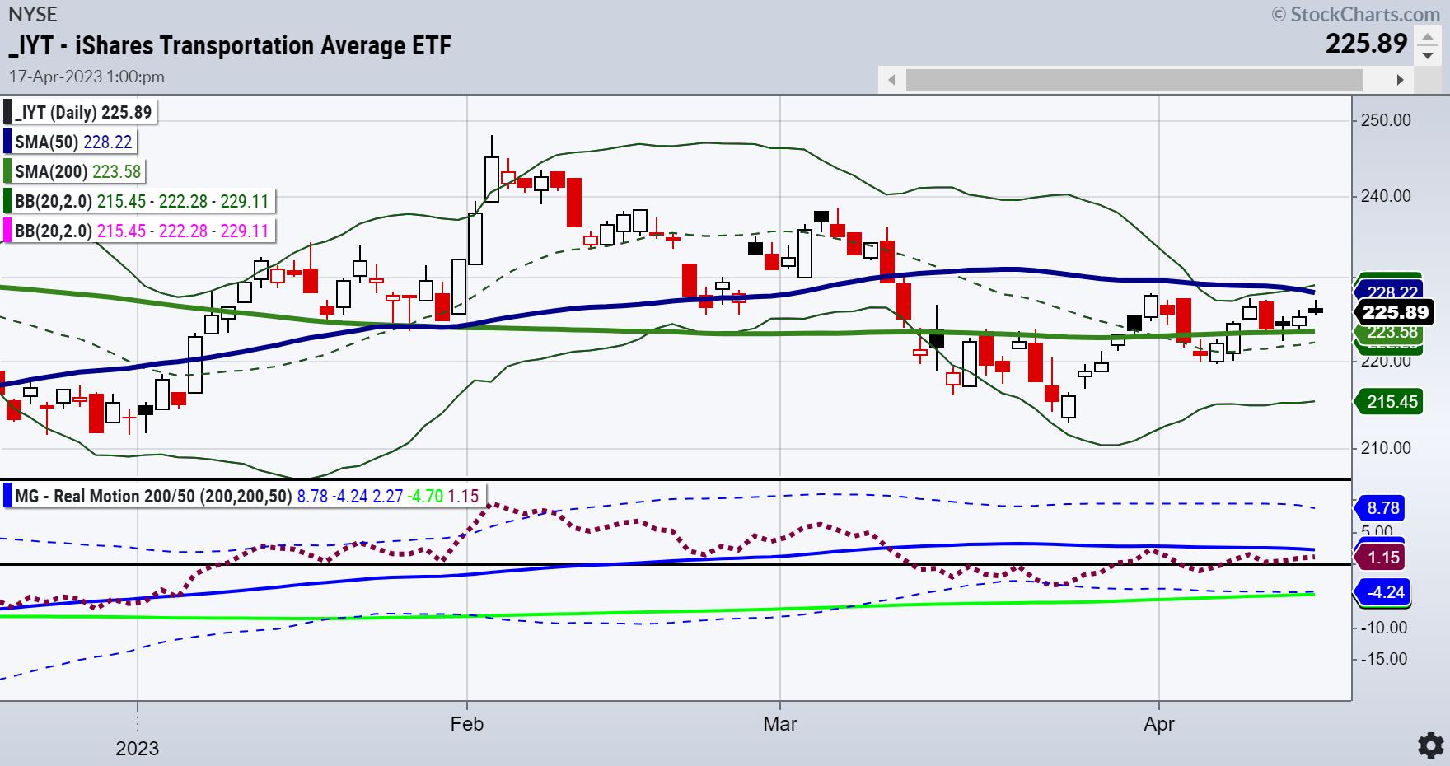Click the 215.45 lower Bollinger band axis tag
Screen dimensions: 1450x766
[1391, 402]
